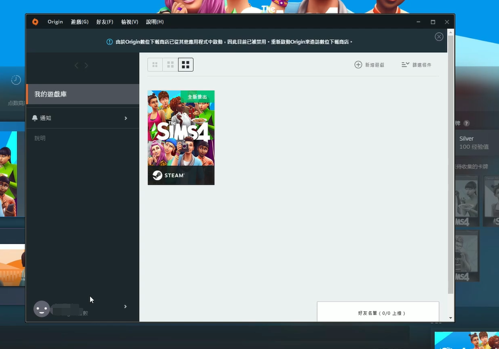
Task: Click the 全新推出 badge on Sims 4
Action: pyautogui.click(x=197, y=97)
